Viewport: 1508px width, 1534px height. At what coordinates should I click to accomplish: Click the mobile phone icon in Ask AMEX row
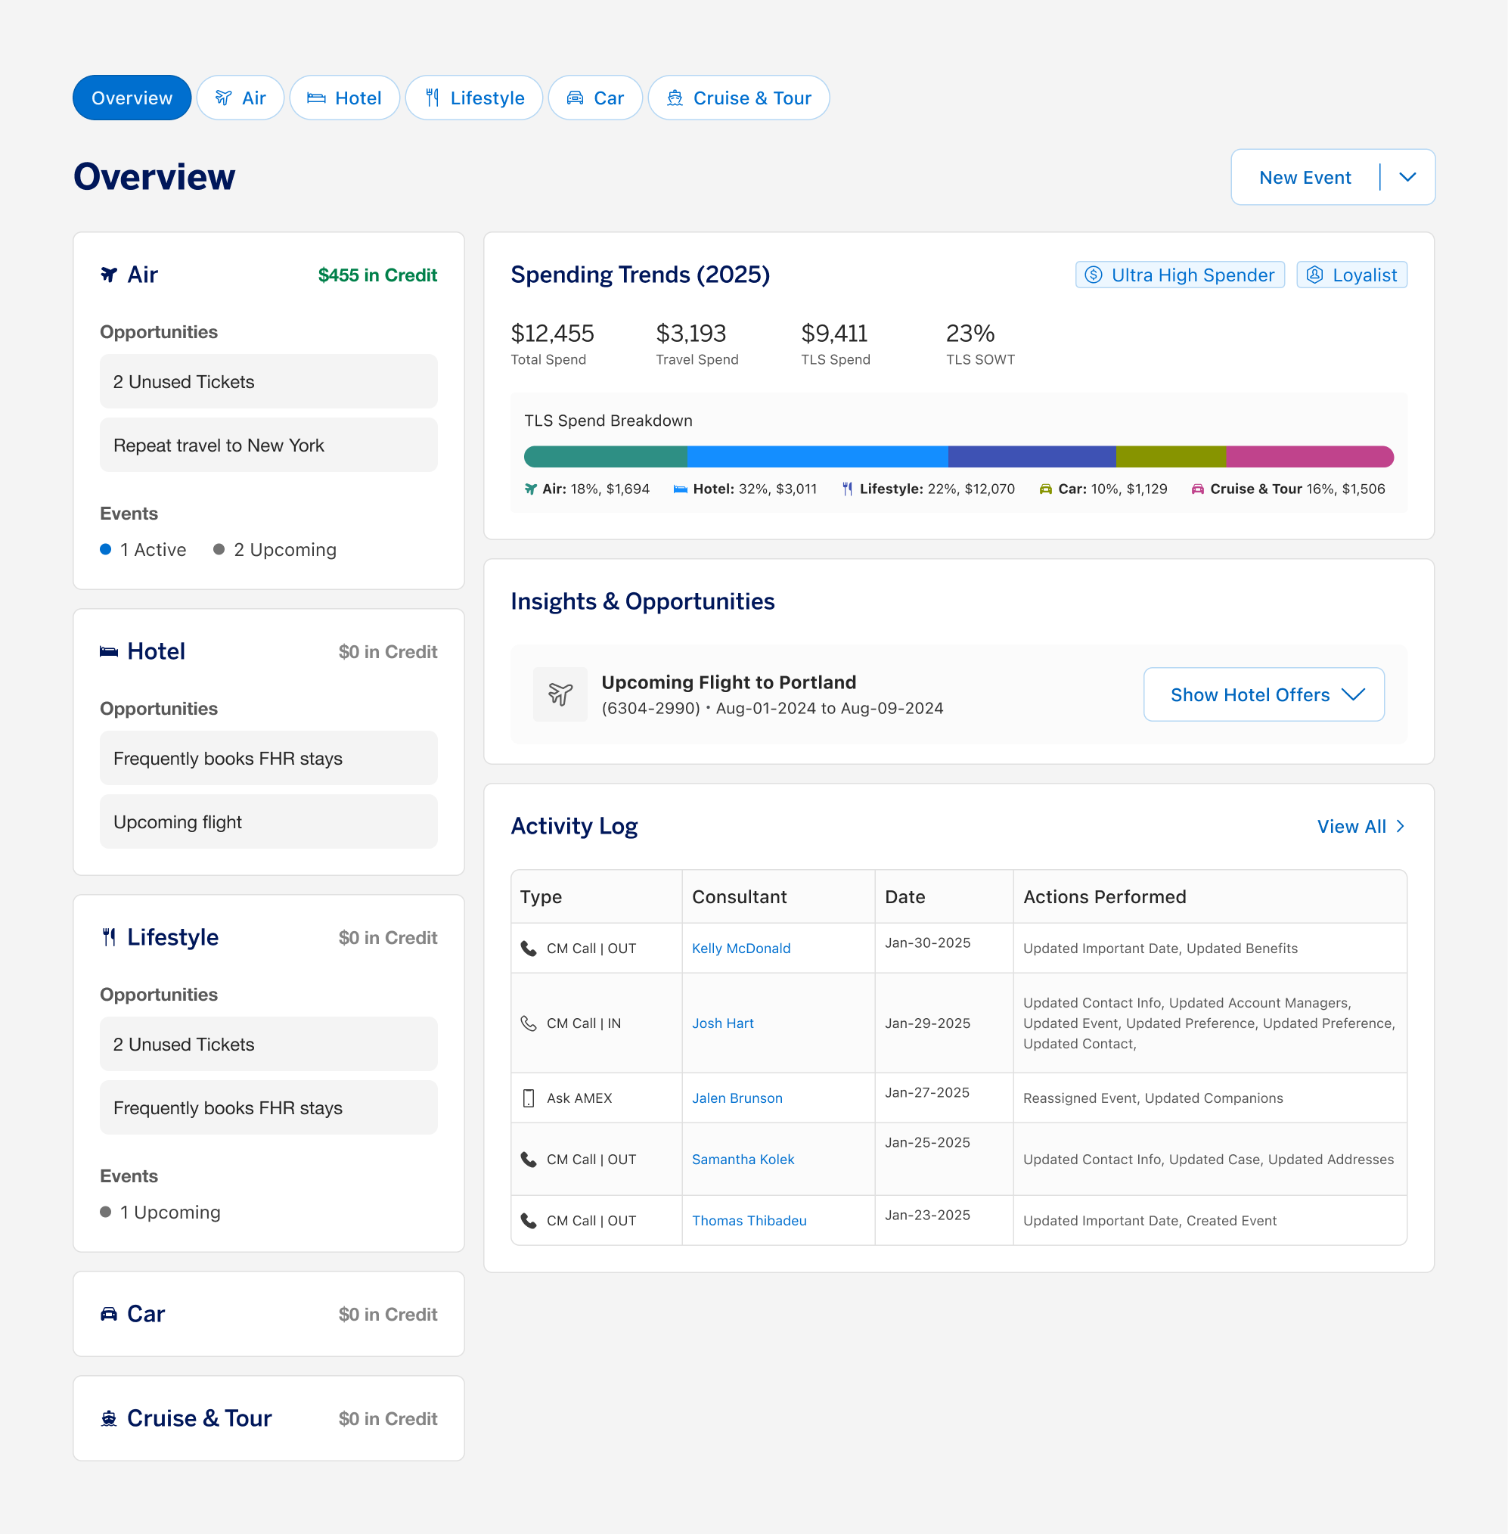tap(529, 1098)
